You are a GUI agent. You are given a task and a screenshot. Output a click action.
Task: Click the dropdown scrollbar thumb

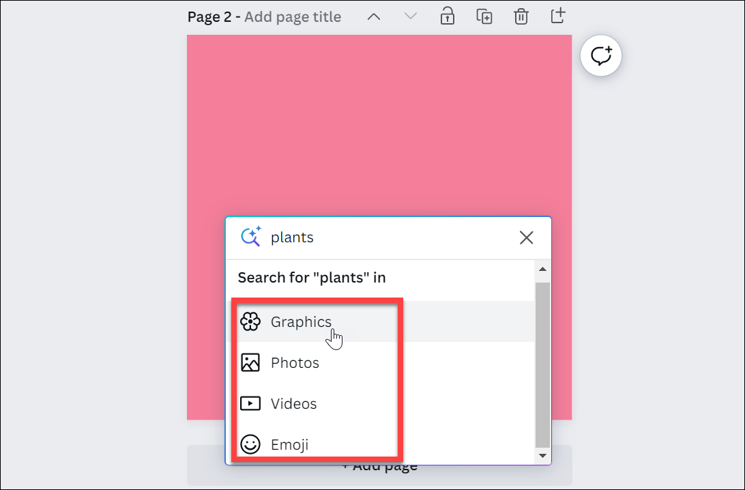(x=542, y=365)
